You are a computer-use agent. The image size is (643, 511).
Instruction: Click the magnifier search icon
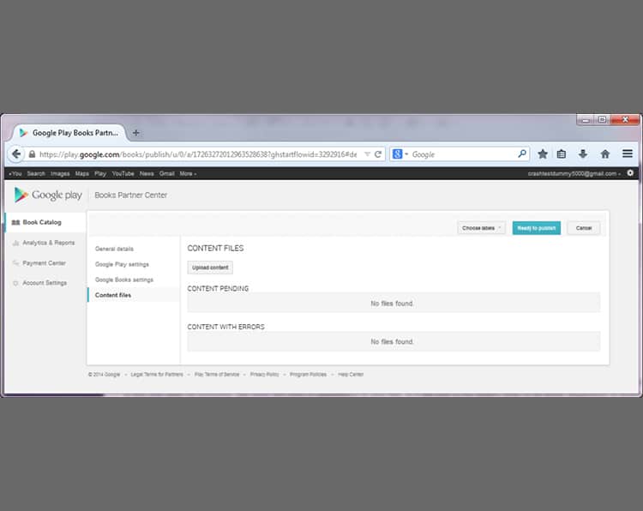(x=521, y=153)
